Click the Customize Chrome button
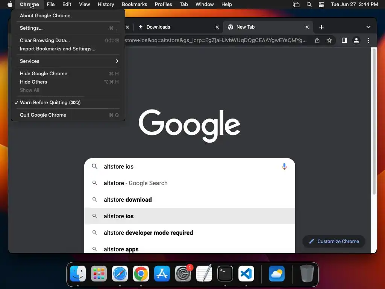 (334, 241)
